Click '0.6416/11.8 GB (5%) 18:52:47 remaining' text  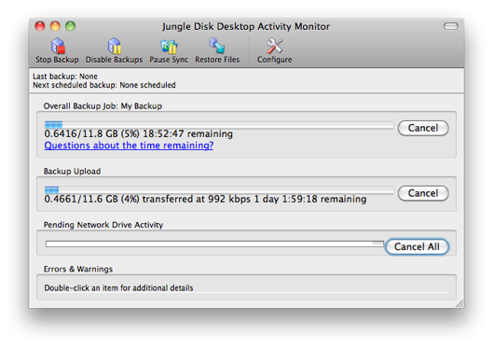[x=138, y=133]
